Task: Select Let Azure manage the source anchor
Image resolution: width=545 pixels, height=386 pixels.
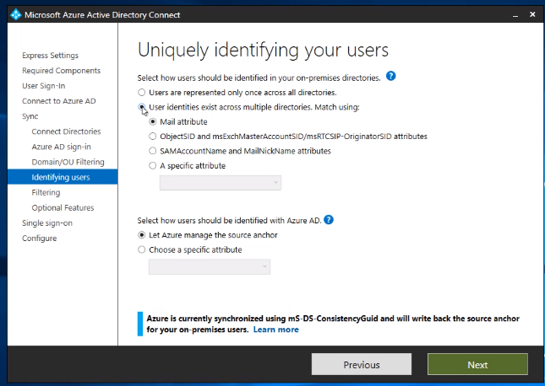Action: (141, 235)
